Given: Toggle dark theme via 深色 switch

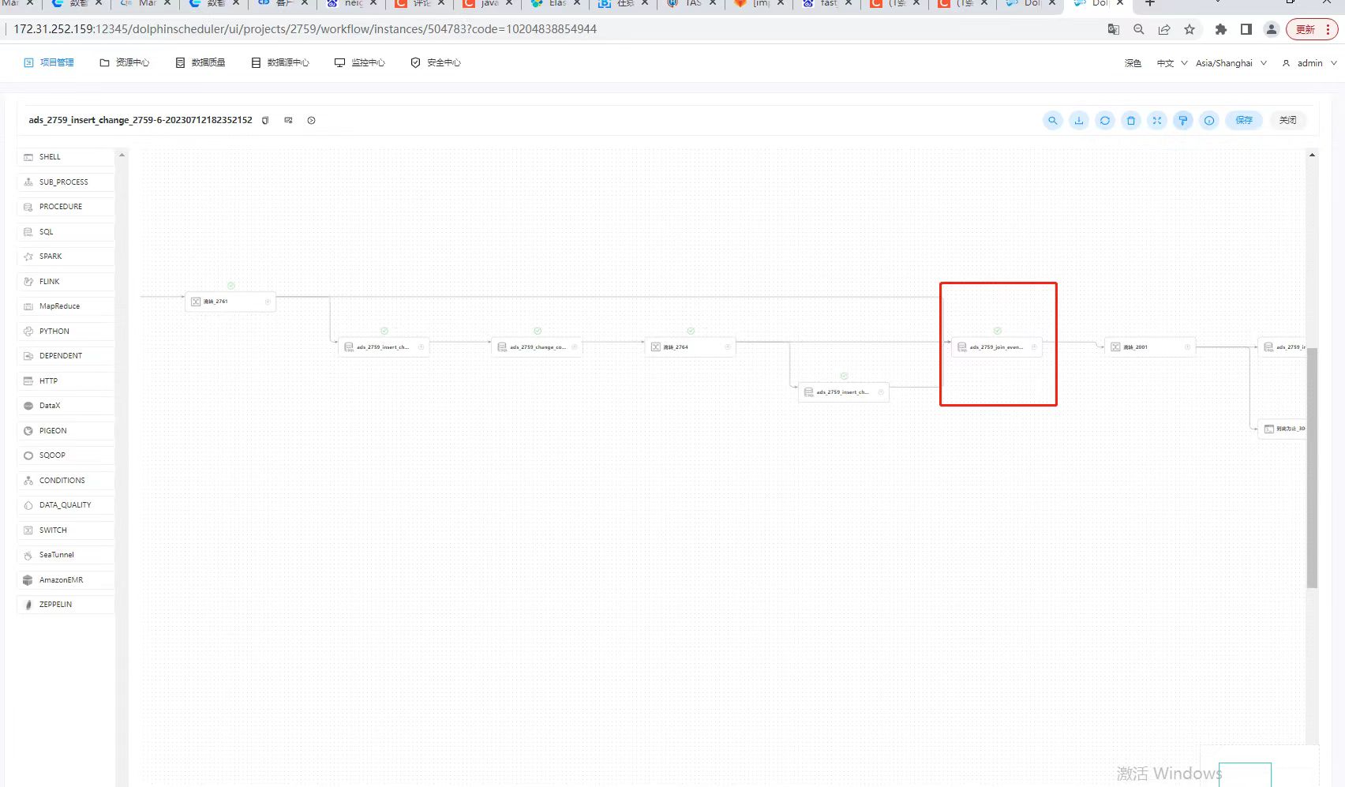Looking at the screenshot, I should point(1133,62).
